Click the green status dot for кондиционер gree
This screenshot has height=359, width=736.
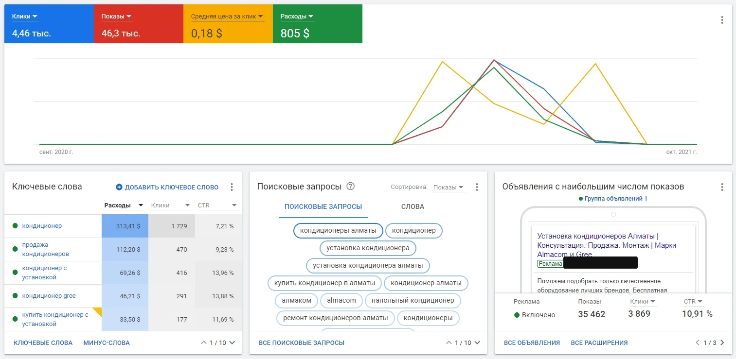[x=15, y=296]
